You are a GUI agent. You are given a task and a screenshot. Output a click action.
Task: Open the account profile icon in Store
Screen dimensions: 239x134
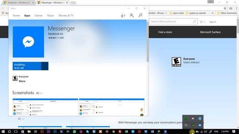131,15
